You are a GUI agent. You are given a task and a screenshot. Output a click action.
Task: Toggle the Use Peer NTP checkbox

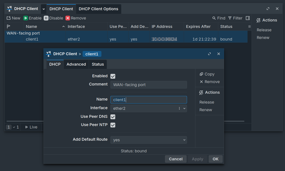(113, 125)
